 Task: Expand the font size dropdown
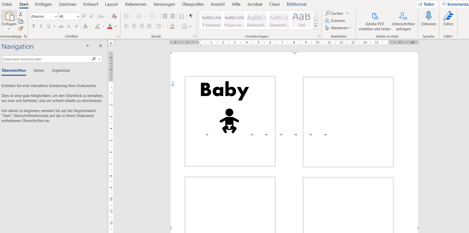pos(78,16)
